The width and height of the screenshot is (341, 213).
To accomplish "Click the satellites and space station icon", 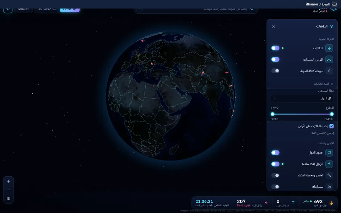I will point(329,175).
